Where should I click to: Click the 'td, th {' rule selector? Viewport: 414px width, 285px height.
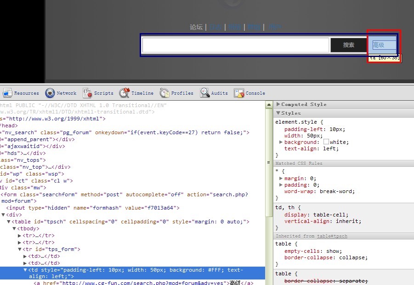pos(288,207)
